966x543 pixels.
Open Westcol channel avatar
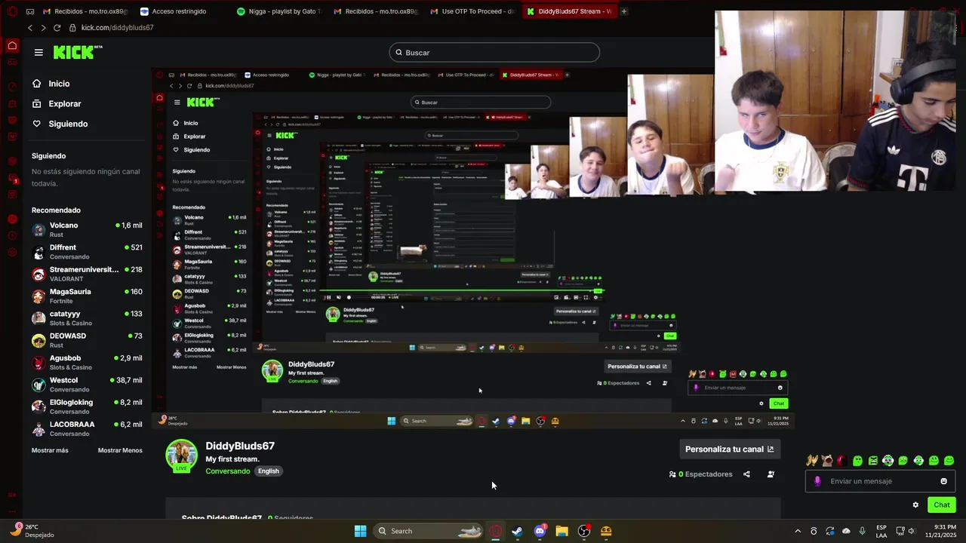pyautogui.click(x=38, y=385)
